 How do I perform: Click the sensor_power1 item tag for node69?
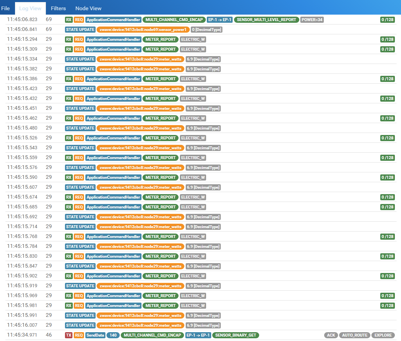(143, 30)
